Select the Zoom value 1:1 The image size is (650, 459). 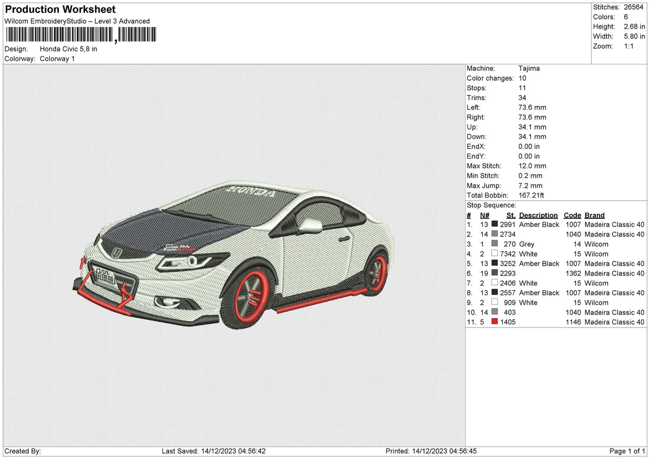pyautogui.click(x=629, y=46)
